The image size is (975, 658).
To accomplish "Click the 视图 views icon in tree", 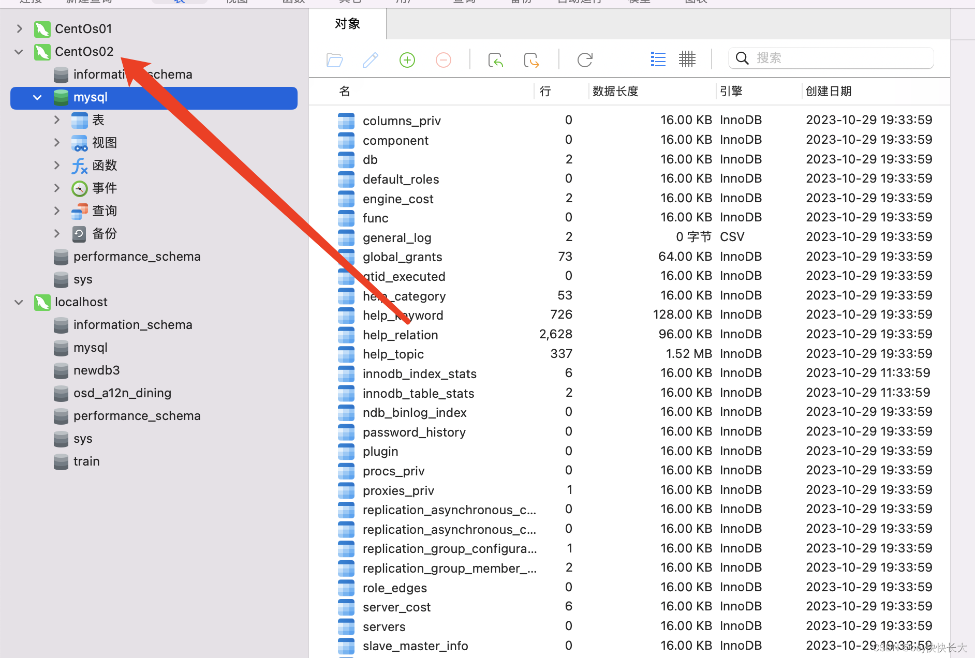I will click(x=79, y=143).
